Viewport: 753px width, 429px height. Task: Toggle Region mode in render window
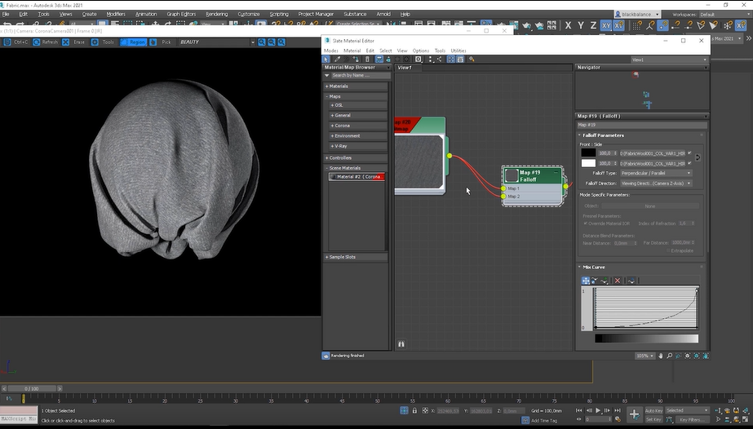[x=133, y=42]
